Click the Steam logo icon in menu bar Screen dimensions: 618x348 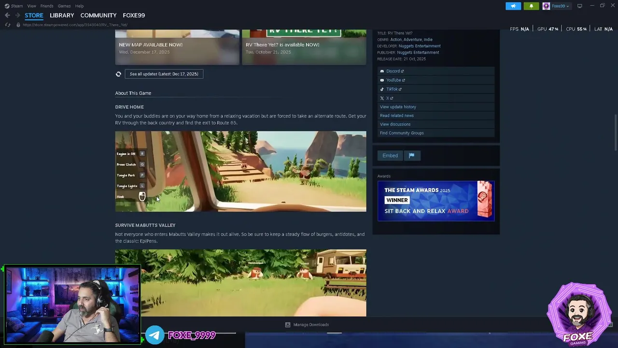[x=7, y=6]
